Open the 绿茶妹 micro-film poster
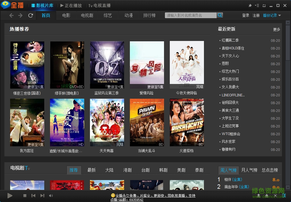 pyautogui.click(x=67, y=65)
